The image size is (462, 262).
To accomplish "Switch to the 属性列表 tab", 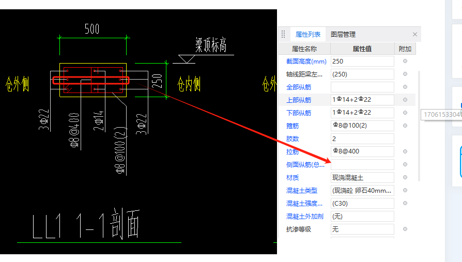I will [x=308, y=35].
